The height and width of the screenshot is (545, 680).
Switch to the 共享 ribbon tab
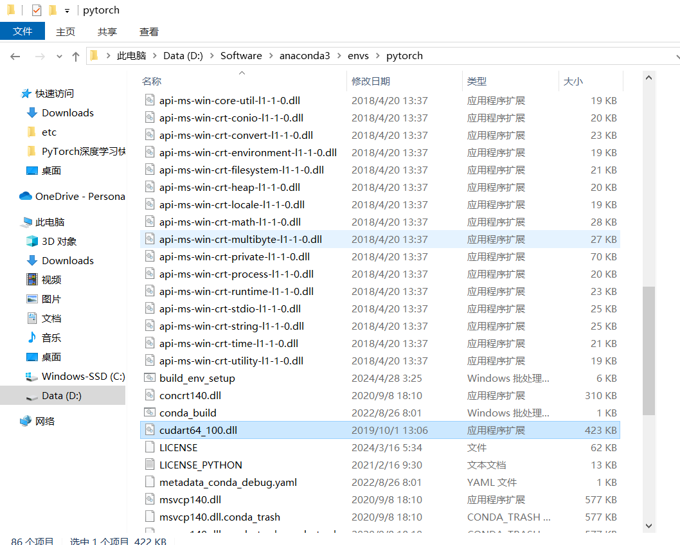[x=107, y=31]
